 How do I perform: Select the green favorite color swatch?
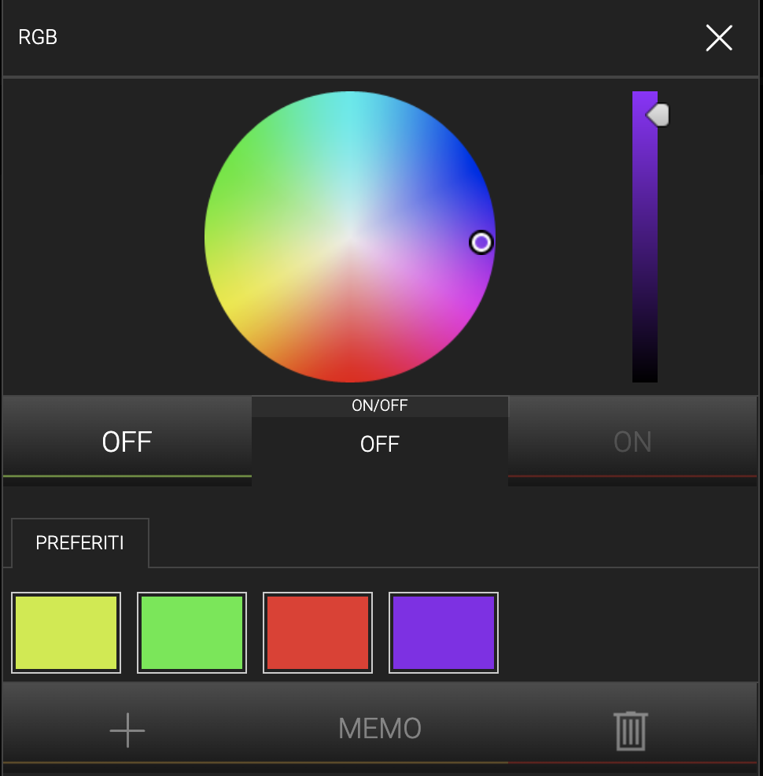click(x=192, y=633)
